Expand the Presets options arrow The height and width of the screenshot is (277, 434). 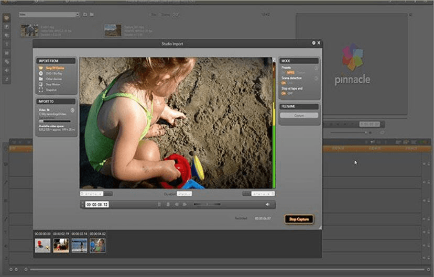tap(316, 68)
